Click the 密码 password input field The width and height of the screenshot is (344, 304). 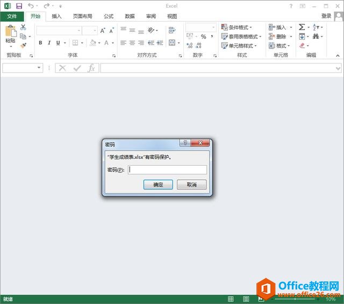pyautogui.click(x=167, y=170)
